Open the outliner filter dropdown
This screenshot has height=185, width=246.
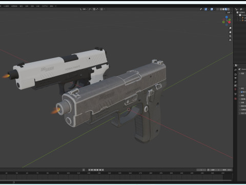tap(241, 9)
